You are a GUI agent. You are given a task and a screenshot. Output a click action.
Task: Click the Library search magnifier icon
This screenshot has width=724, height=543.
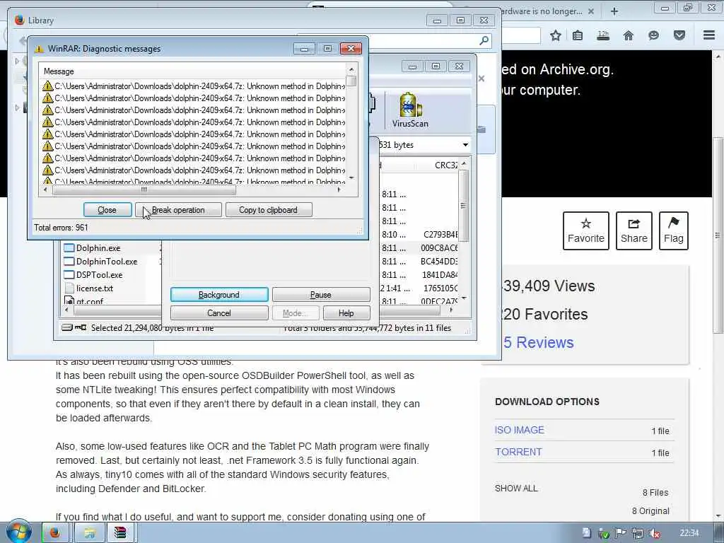coord(484,40)
